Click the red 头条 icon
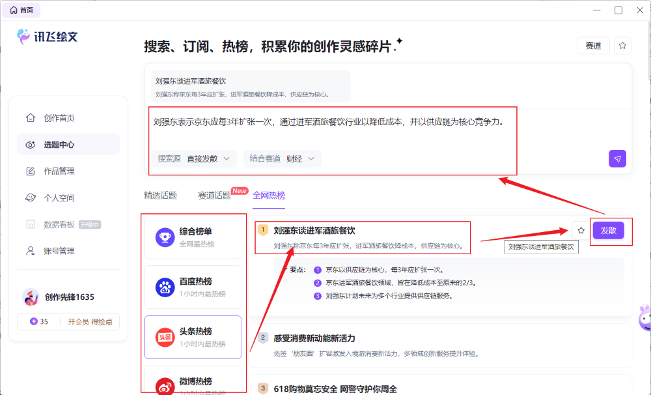The height and width of the screenshot is (395, 651). (165, 337)
